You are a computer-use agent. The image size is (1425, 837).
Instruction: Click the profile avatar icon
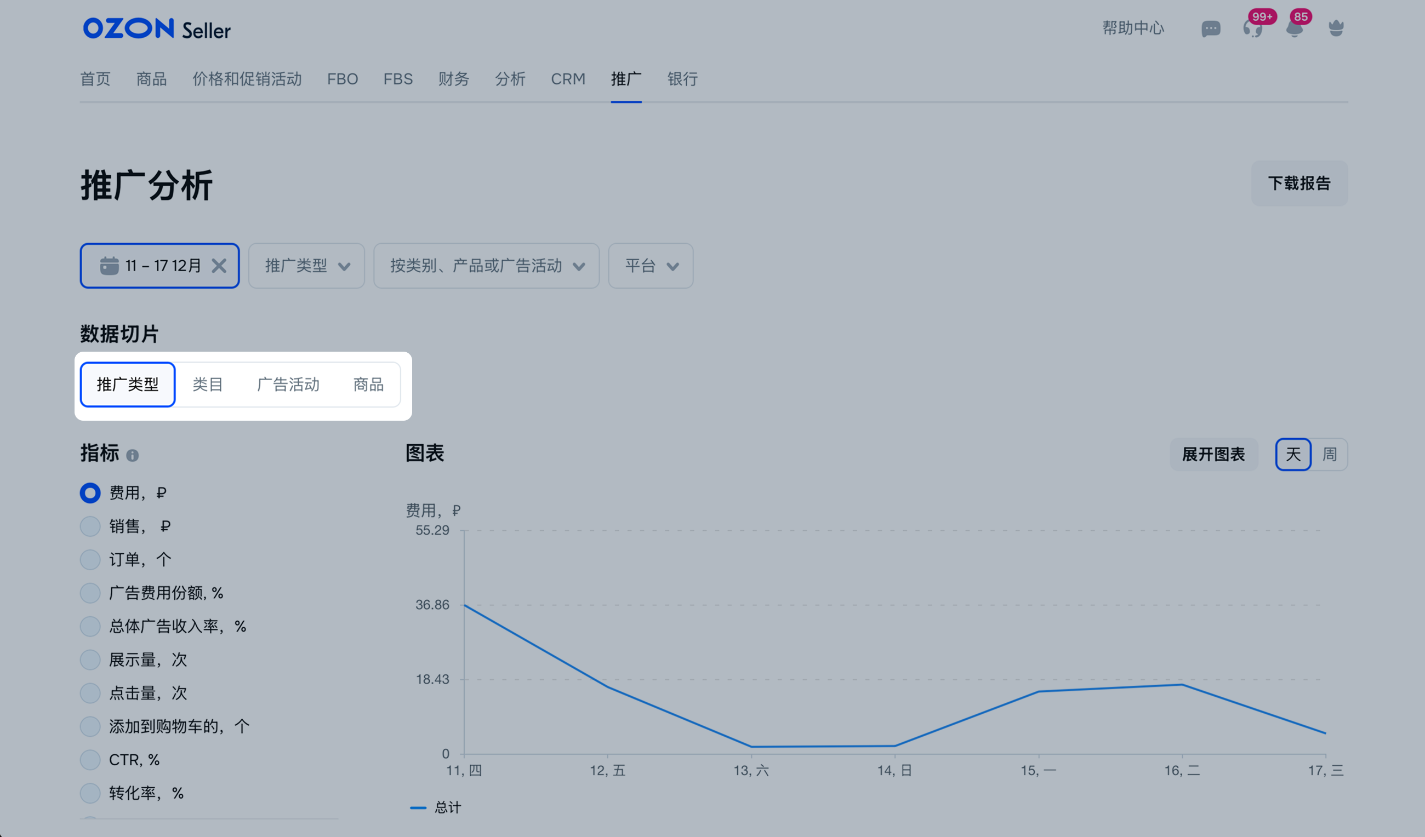click(1336, 28)
